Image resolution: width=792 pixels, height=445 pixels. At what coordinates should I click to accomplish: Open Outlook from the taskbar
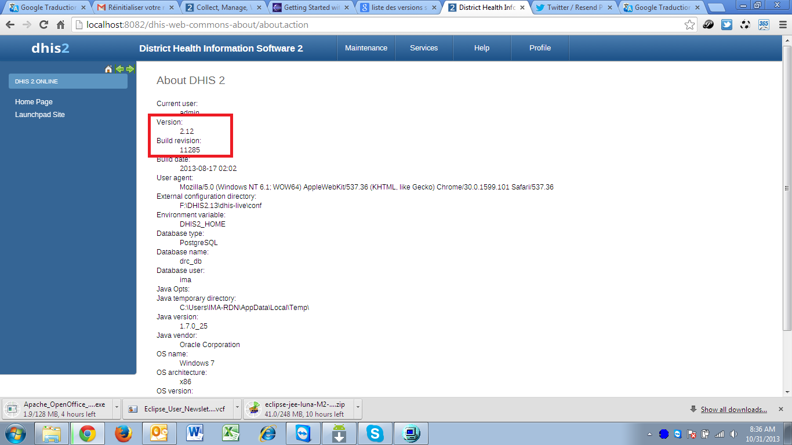coord(158,433)
